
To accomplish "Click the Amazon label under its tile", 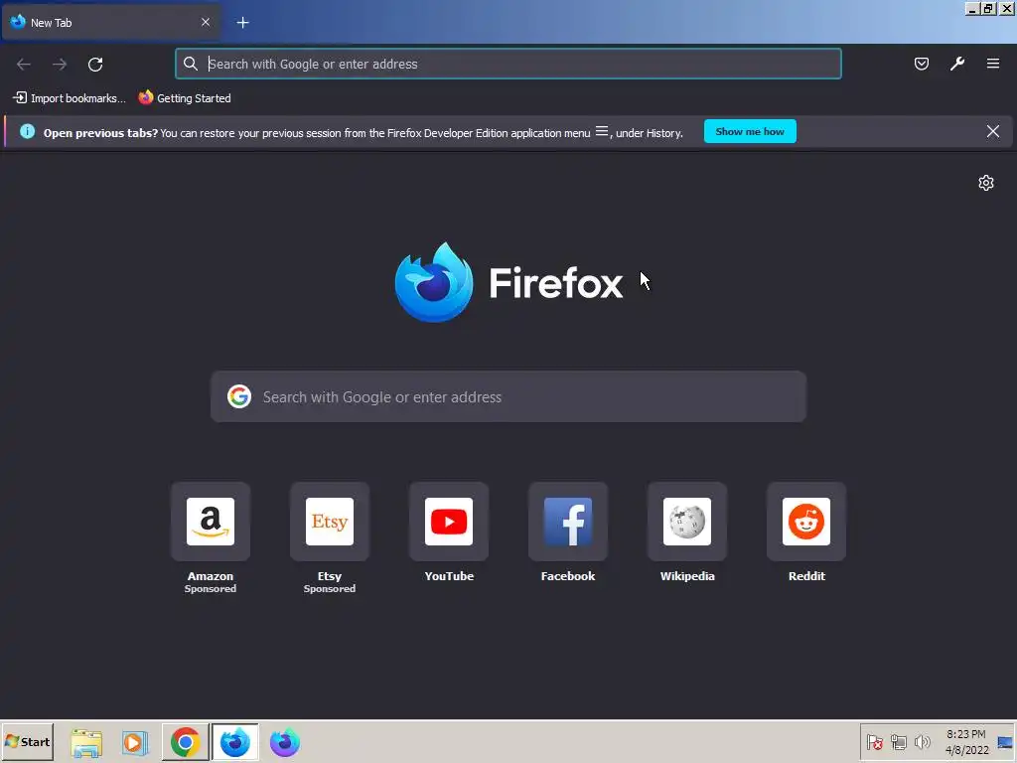I will [211, 576].
